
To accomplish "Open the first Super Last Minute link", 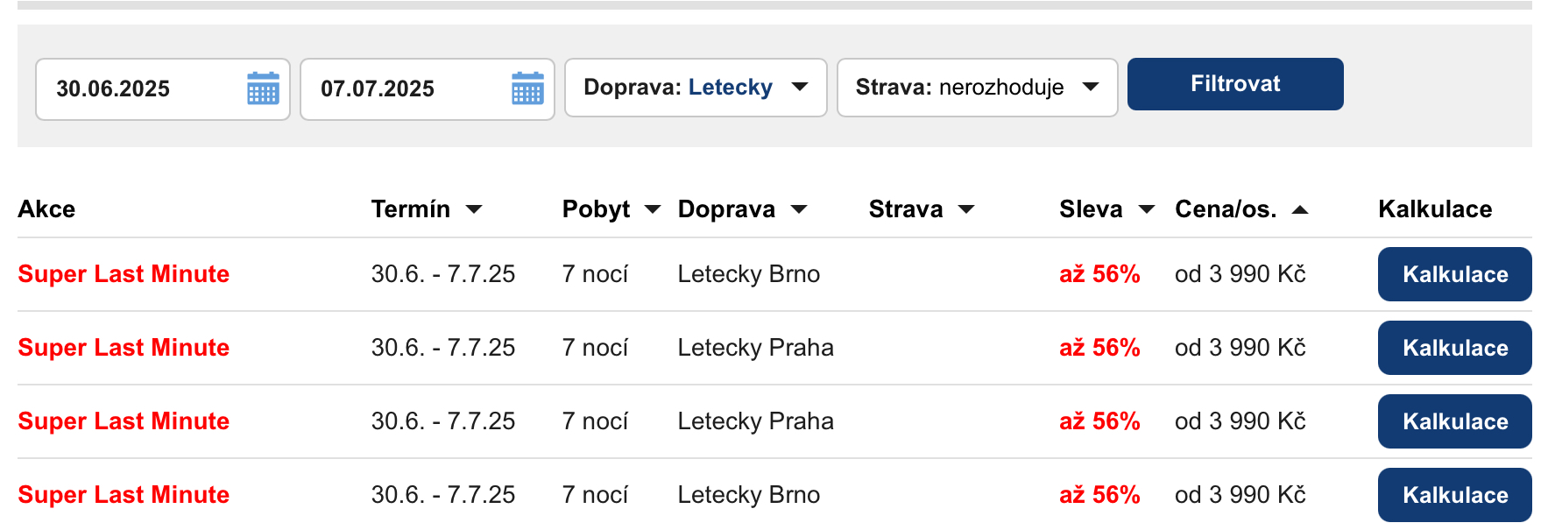I will coord(124,274).
